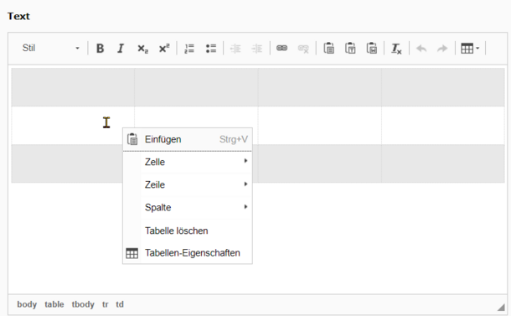This screenshot has height=316, width=511.
Task: Toggle italic formatting
Action: pos(121,49)
